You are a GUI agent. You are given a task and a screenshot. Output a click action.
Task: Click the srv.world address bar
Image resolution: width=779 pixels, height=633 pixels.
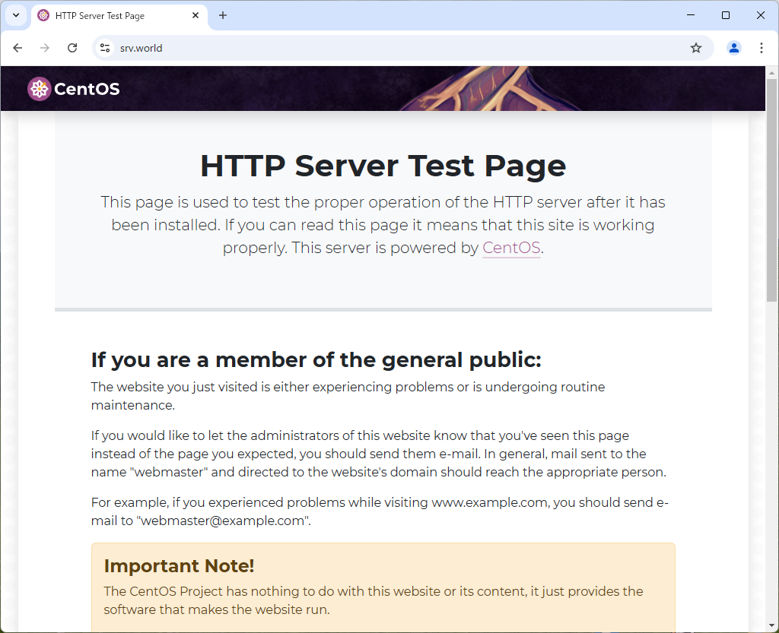380,48
